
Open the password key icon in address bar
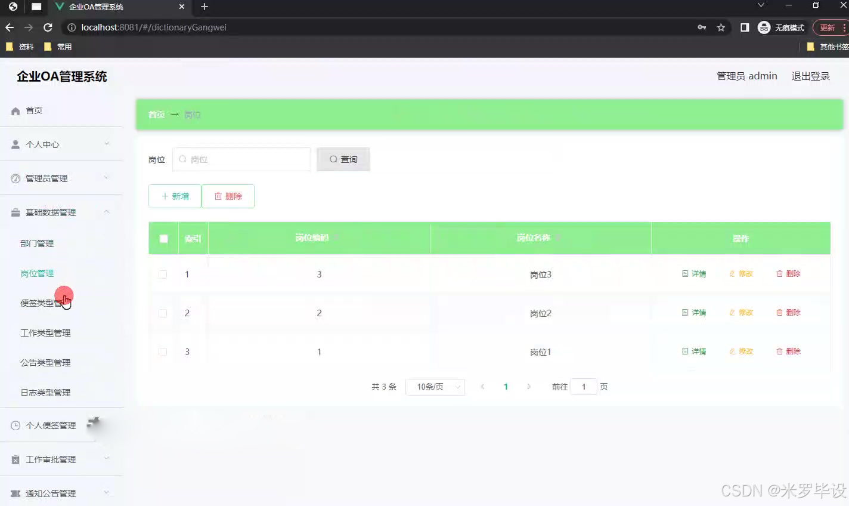[702, 27]
